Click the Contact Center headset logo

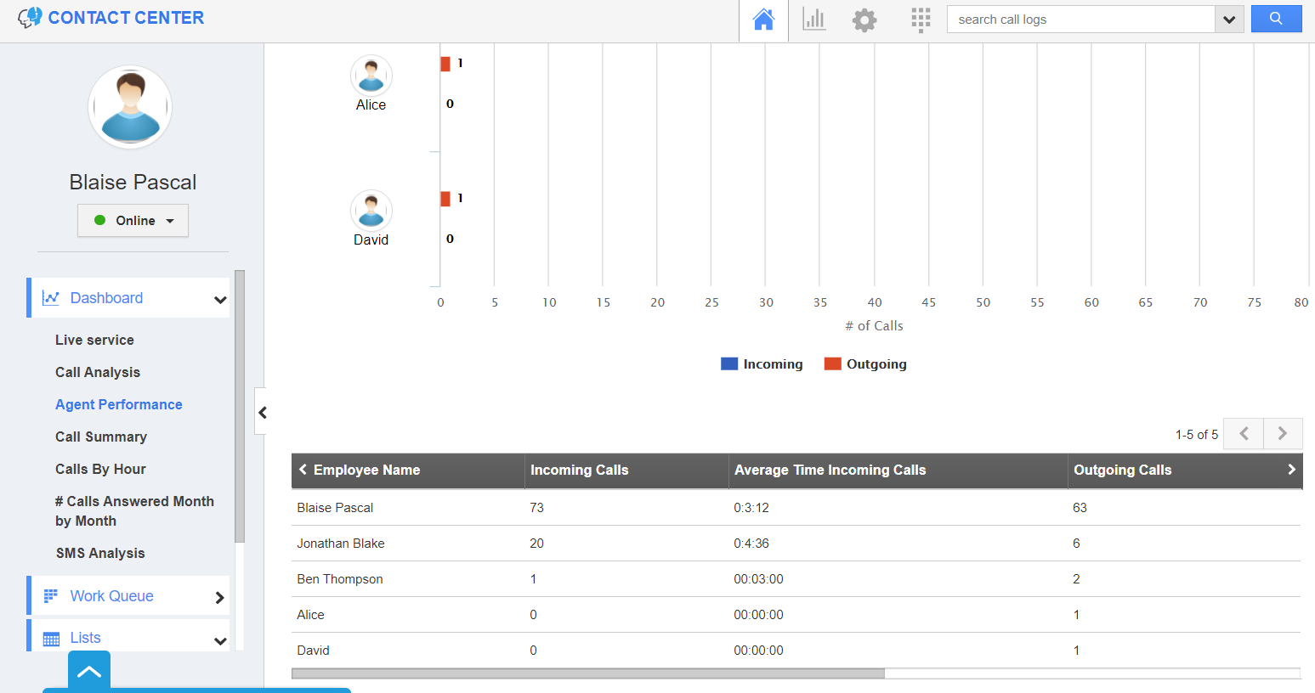30,18
